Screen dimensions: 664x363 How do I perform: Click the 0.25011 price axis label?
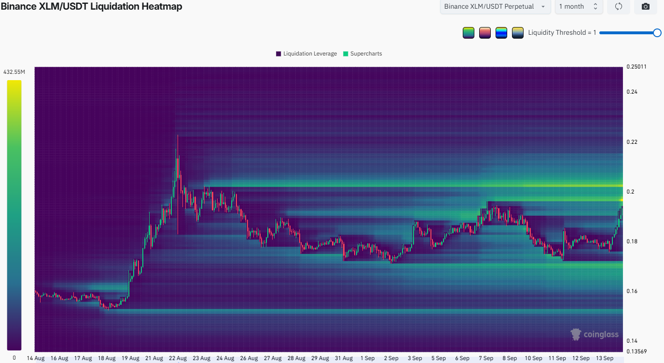636,67
